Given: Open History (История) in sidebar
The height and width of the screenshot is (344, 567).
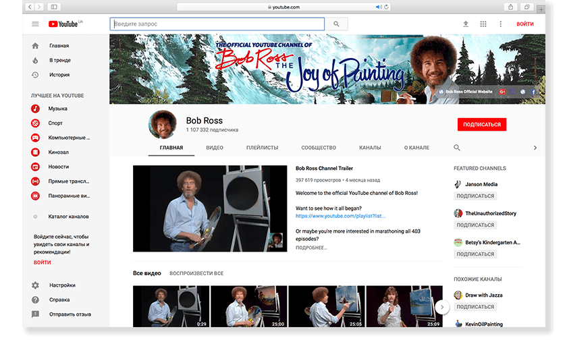Looking at the screenshot, I should click(59, 75).
